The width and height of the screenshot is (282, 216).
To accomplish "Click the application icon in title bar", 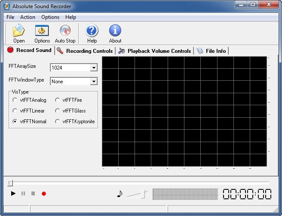I will pyautogui.click(x=6, y=6).
